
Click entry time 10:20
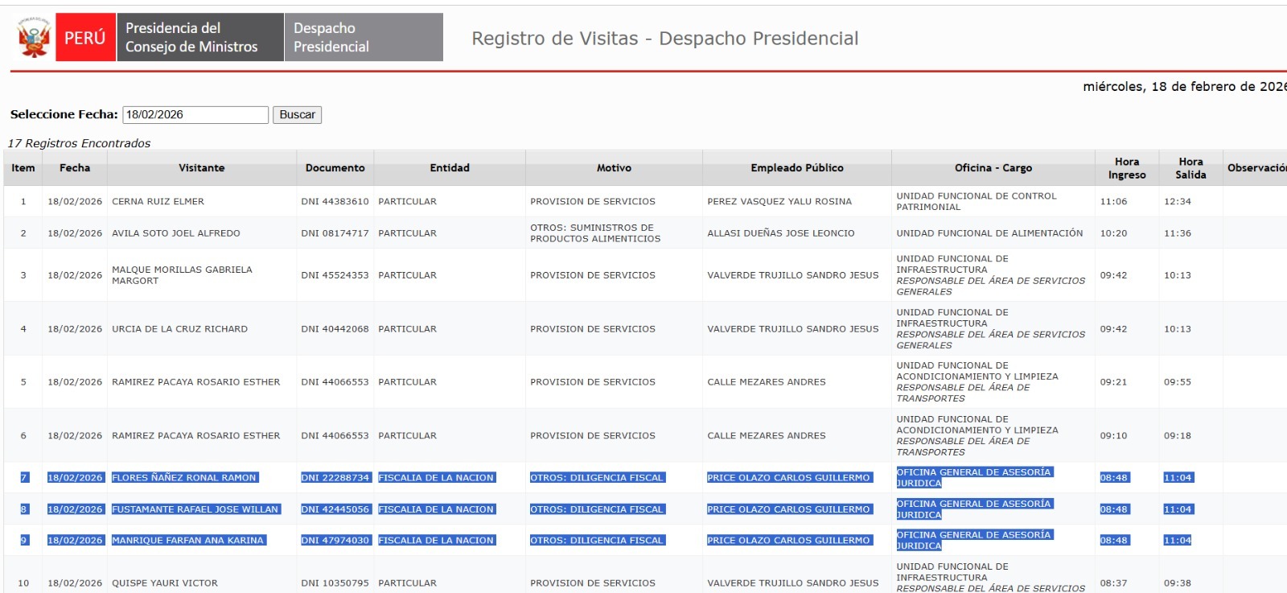coord(1113,233)
